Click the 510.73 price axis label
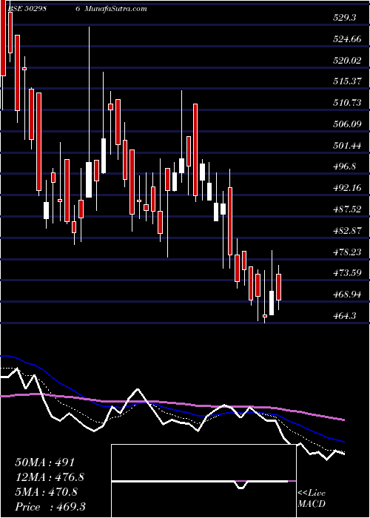The height and width of the screenshot is (518, 370). [347, 103]
